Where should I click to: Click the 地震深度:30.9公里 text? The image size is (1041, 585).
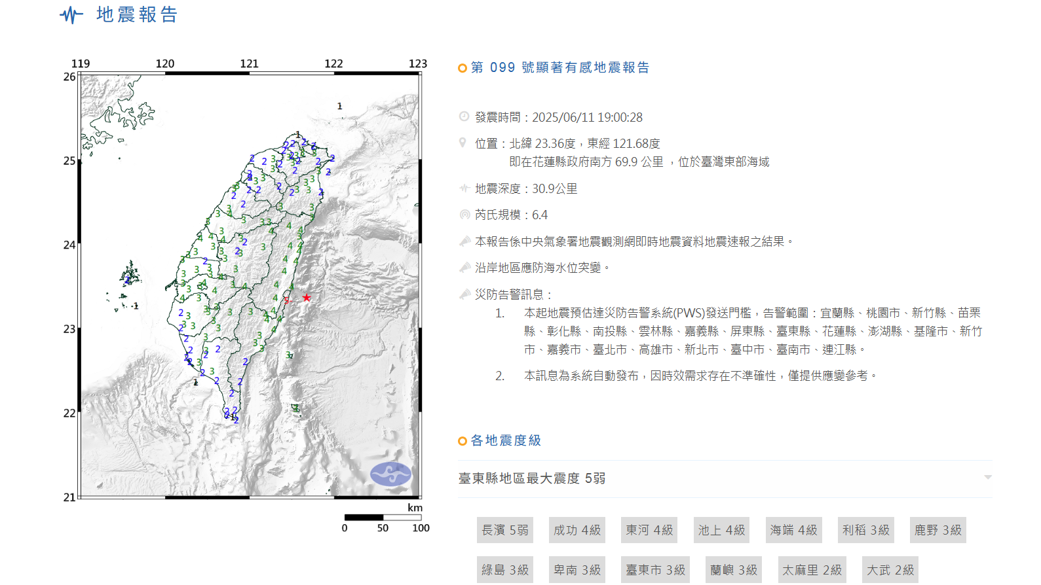[x=526, y=188]
